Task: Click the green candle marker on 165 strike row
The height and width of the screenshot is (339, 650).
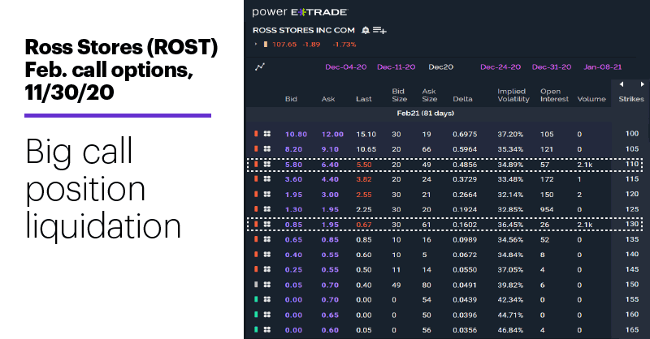Action: pos(256,329)
